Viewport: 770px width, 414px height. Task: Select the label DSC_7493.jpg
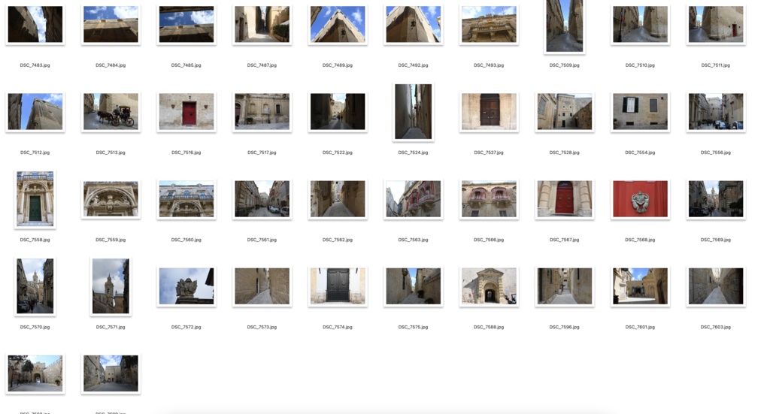pos(489,65)
